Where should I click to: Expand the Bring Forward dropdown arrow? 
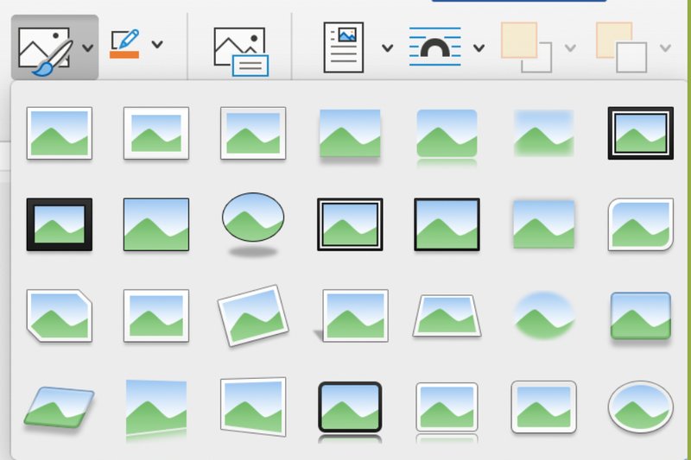coord(570,47)
